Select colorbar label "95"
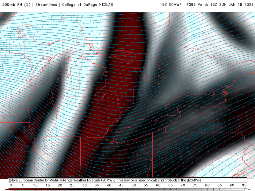Screen dimensions: 255x191 (x=244, y=185)
